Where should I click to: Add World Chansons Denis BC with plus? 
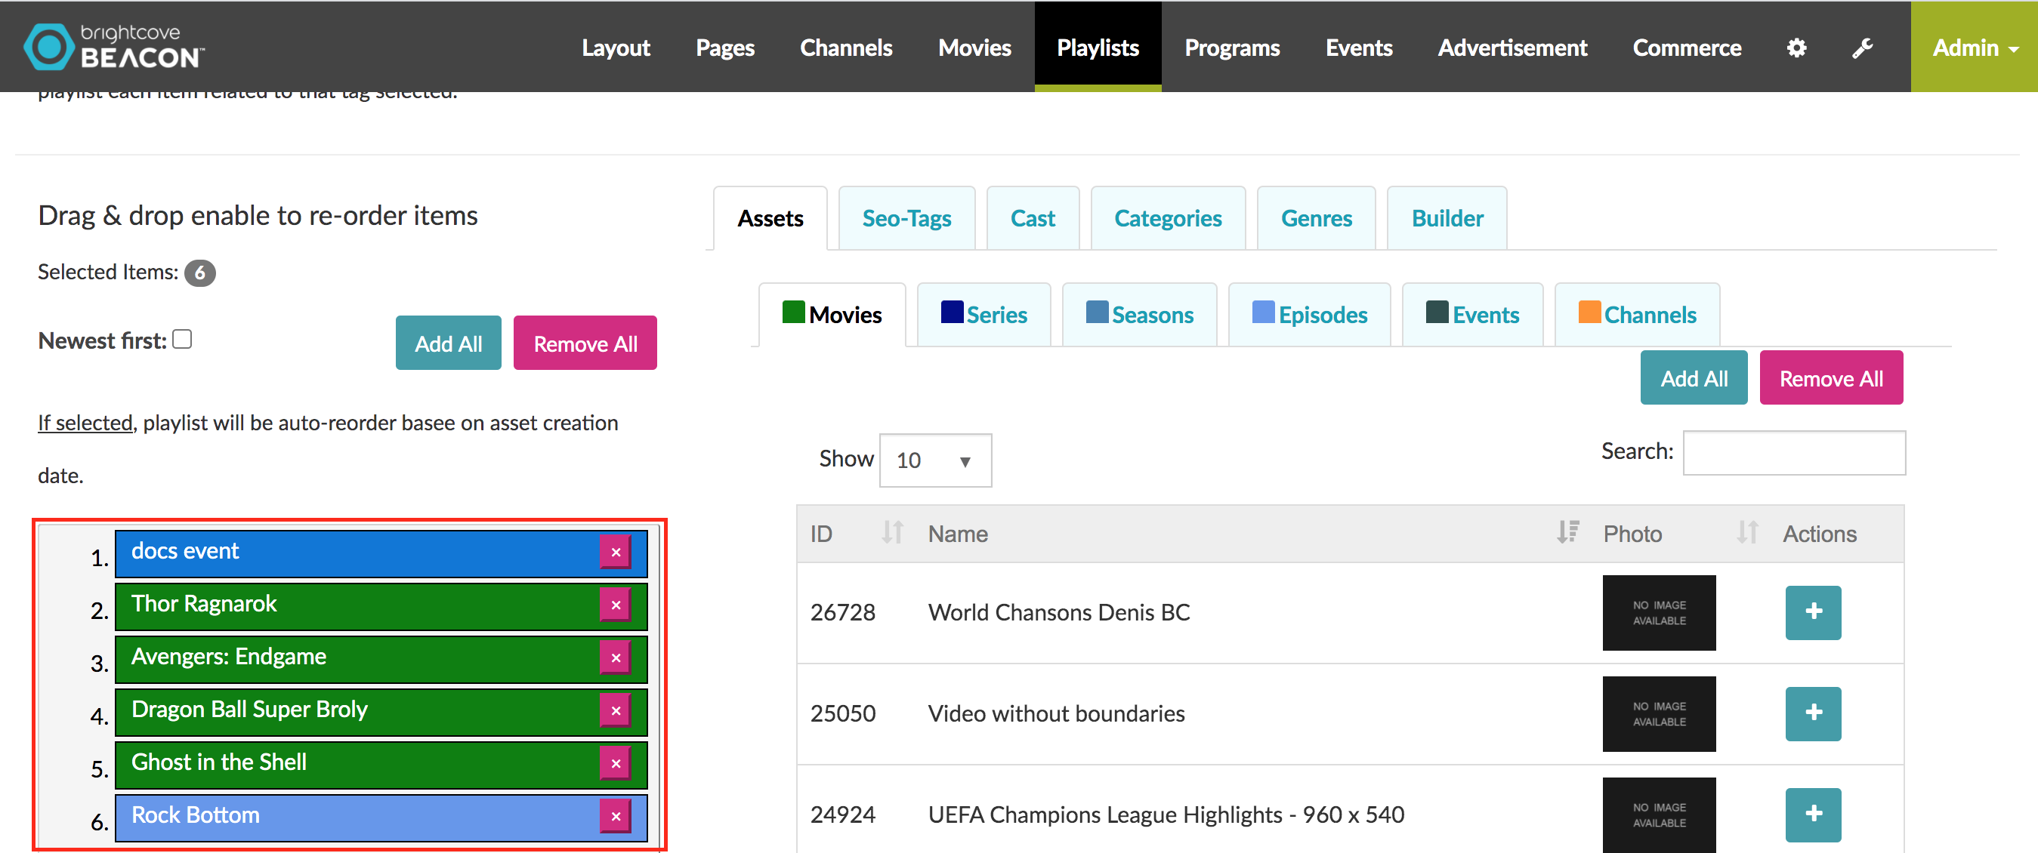click(x=1813, y=612)
